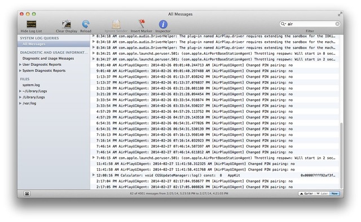Select the 4:57:29 PM 04:57:29.143510 log row
Viewport: 361px width, 222px height.
pos(215,117)
